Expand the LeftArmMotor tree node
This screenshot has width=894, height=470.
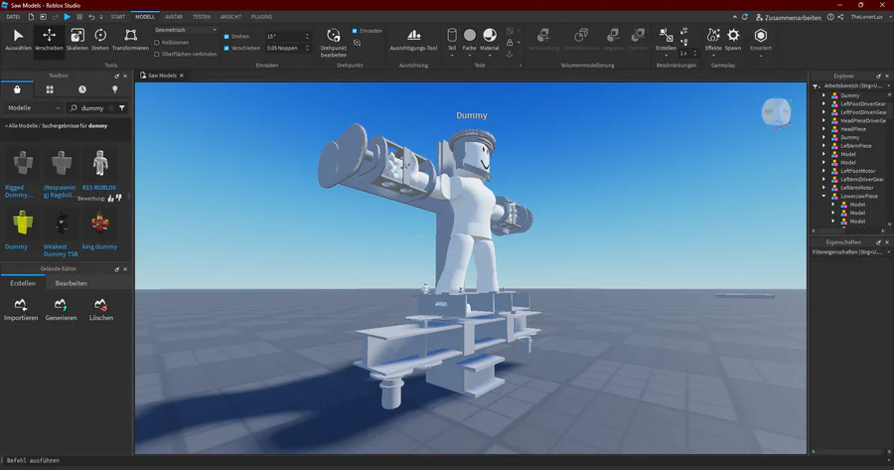tap(823, 188)
